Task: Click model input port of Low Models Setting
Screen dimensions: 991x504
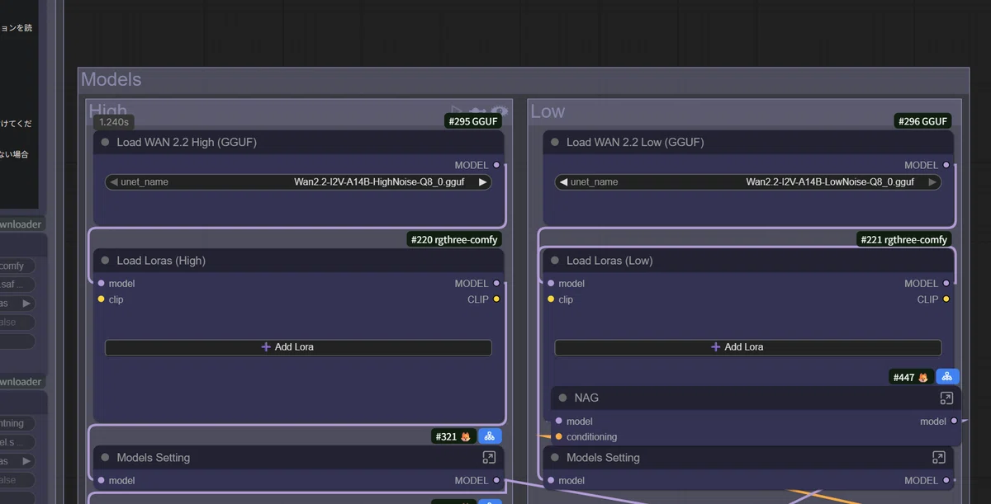Action: tap(551, 480)
